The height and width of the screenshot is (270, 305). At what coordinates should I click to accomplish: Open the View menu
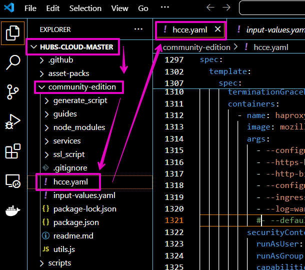click(119, 8)
